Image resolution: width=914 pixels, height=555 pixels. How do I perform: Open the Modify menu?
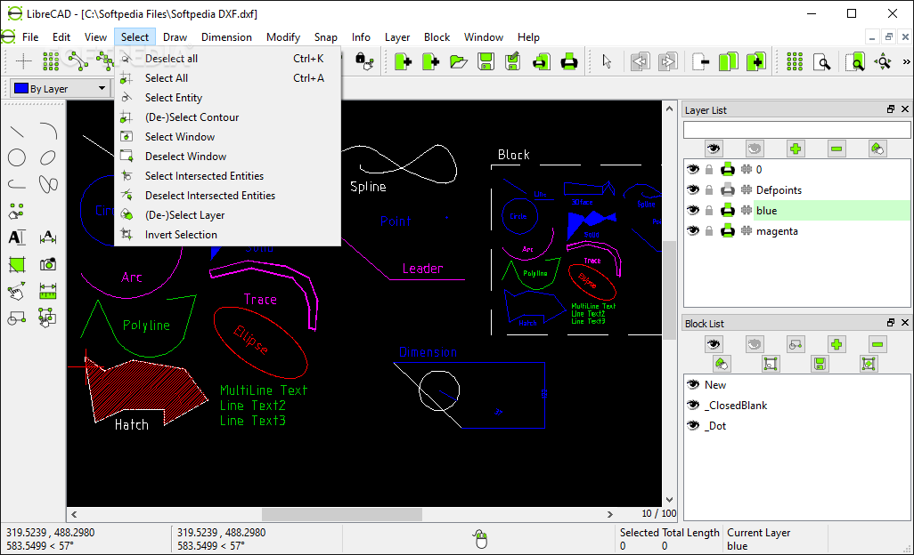(282, 37)
